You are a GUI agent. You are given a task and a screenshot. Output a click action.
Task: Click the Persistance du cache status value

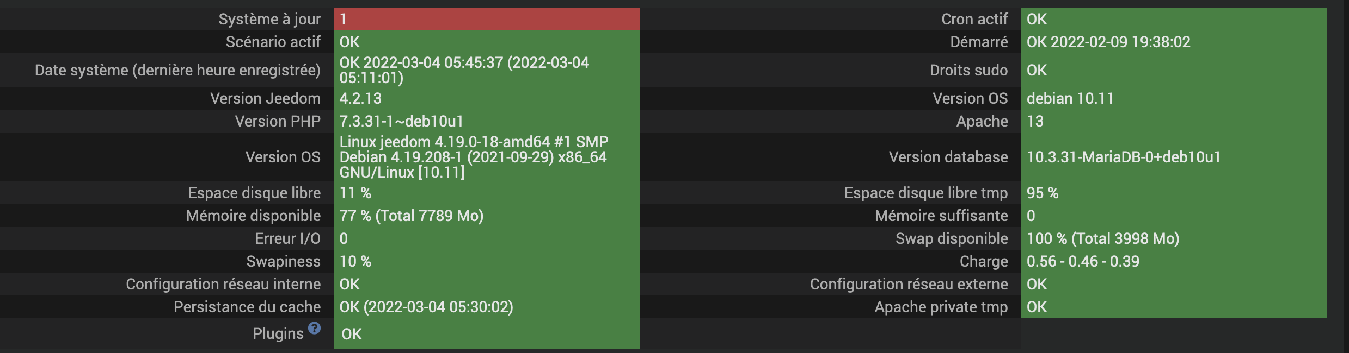pos(426,307)
